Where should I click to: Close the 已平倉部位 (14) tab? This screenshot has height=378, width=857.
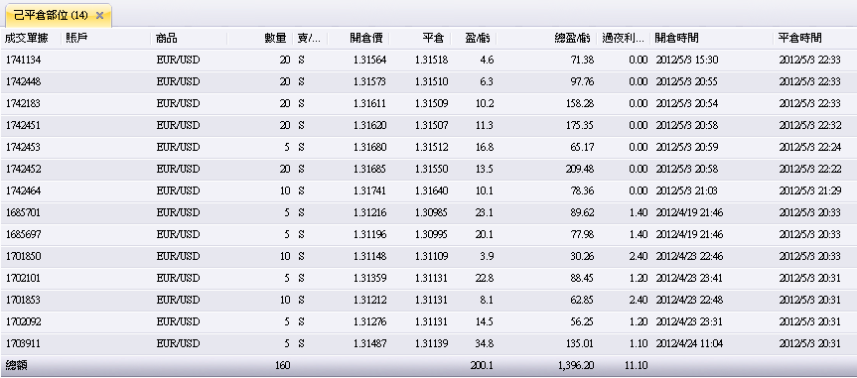(99, 15)
